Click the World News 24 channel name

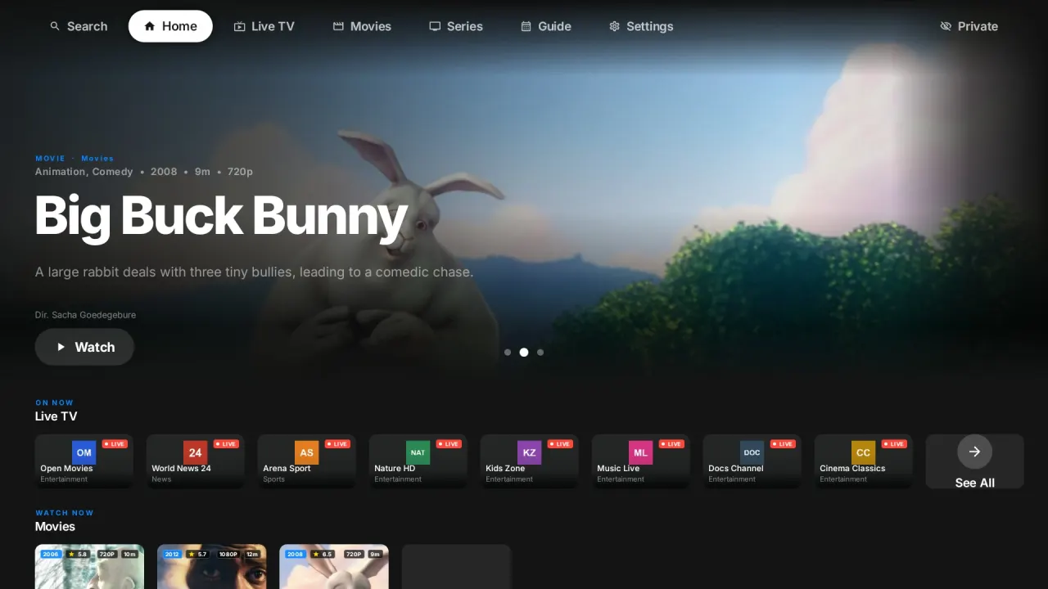[x=181, y=469]
